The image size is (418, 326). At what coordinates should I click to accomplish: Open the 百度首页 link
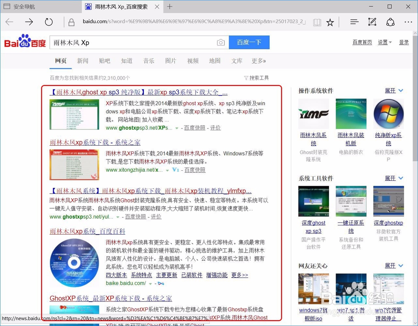pyautogui.click(x=362, y=42)
